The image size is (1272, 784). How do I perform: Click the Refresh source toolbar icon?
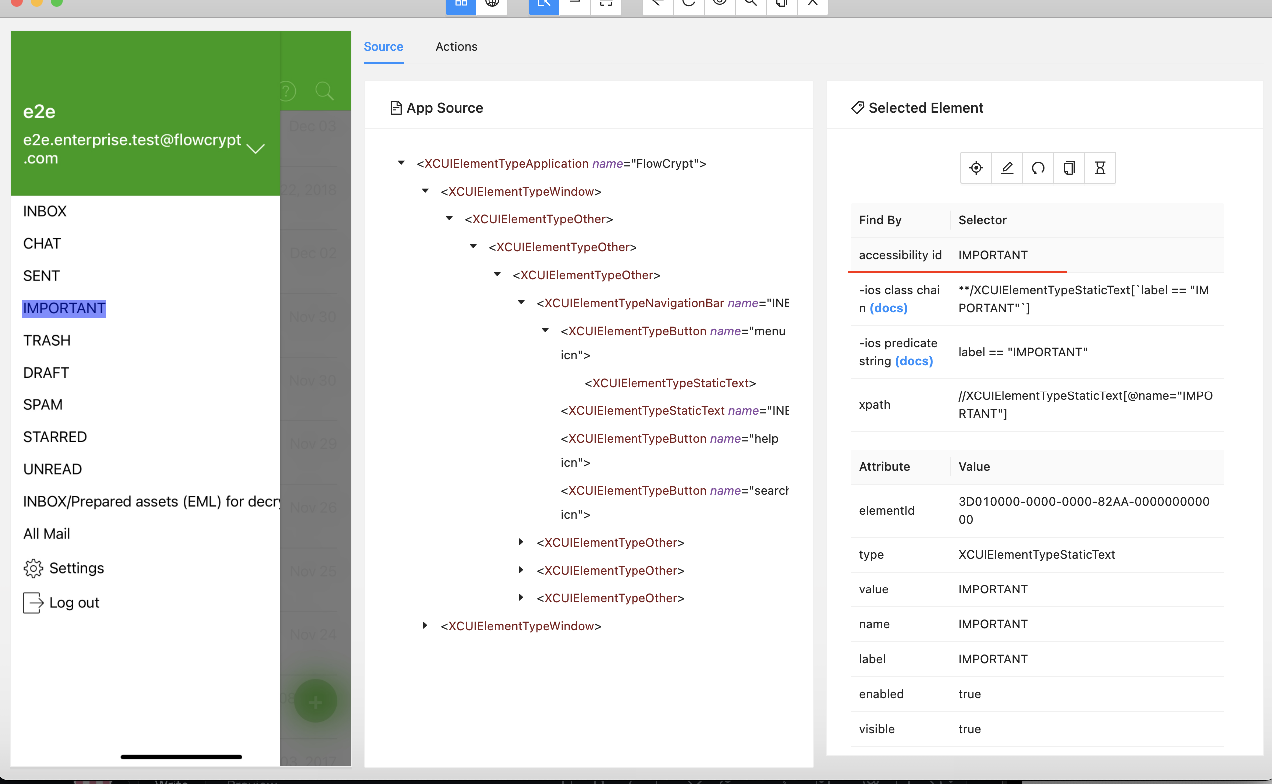click(x=689, y=4)
